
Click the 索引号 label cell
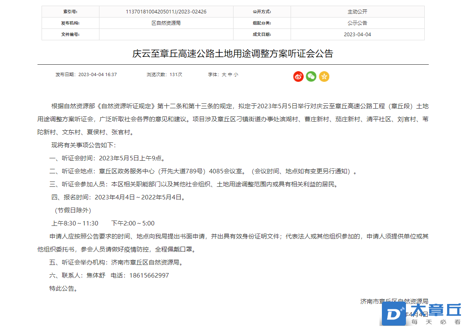click(71, 12)
